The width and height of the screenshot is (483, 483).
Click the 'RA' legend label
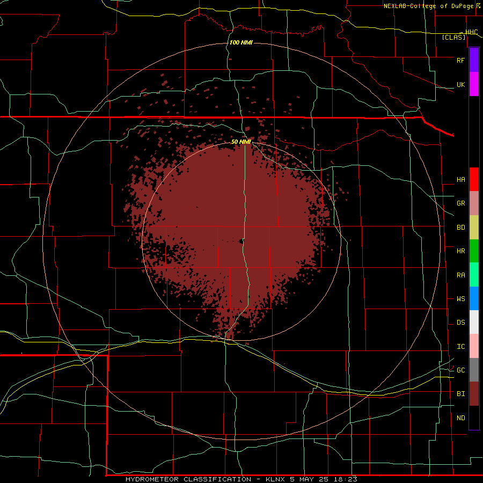point(460,275)
